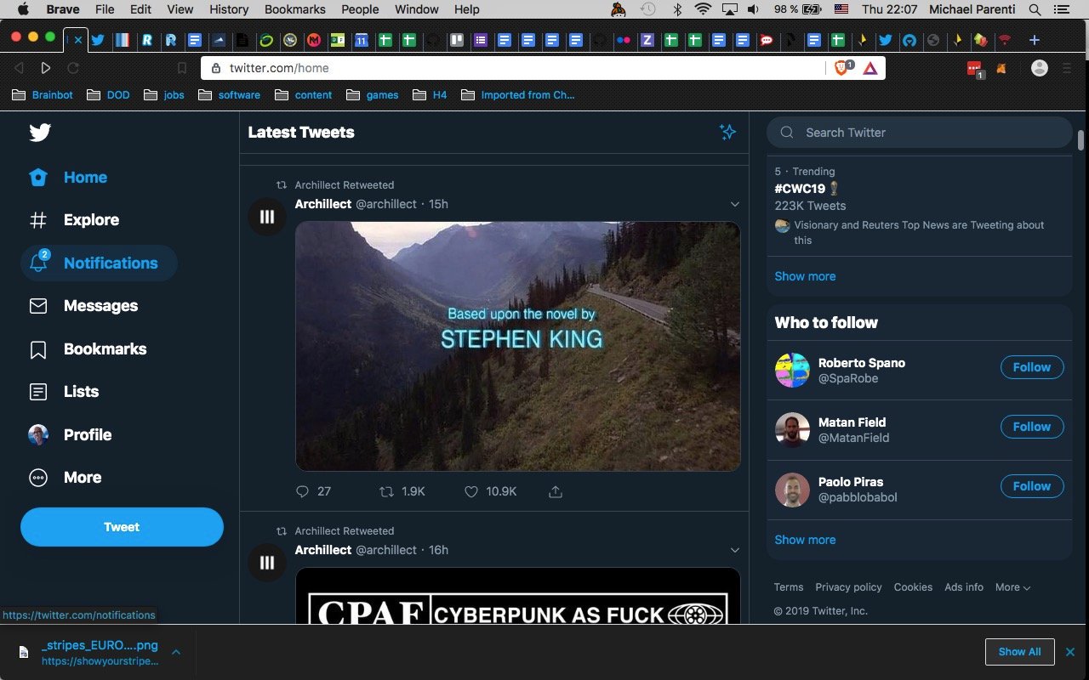This screenshot has width=1089, height=680.
Task: Open the Cyberpunk As Fuck image
Action: pos(518,596)
